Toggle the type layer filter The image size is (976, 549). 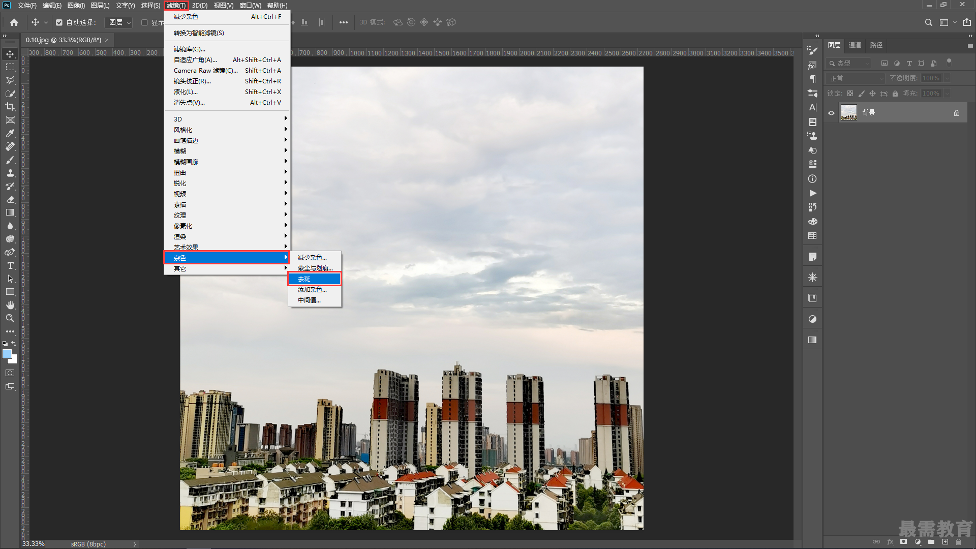pyautogui.click(x=909, y=64)
